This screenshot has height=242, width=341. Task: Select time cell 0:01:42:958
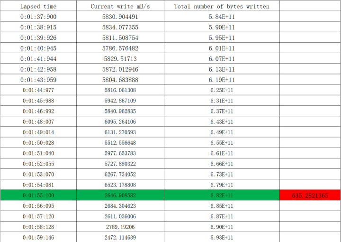pyautogui.click(x=38, y=69)
